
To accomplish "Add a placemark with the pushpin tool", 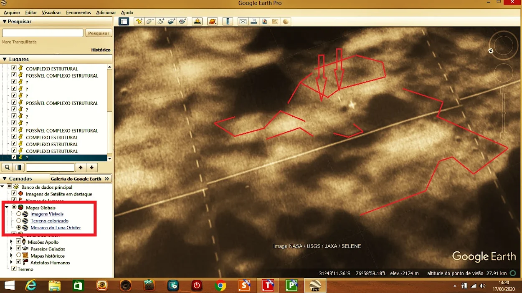I will tap(139, 21).
